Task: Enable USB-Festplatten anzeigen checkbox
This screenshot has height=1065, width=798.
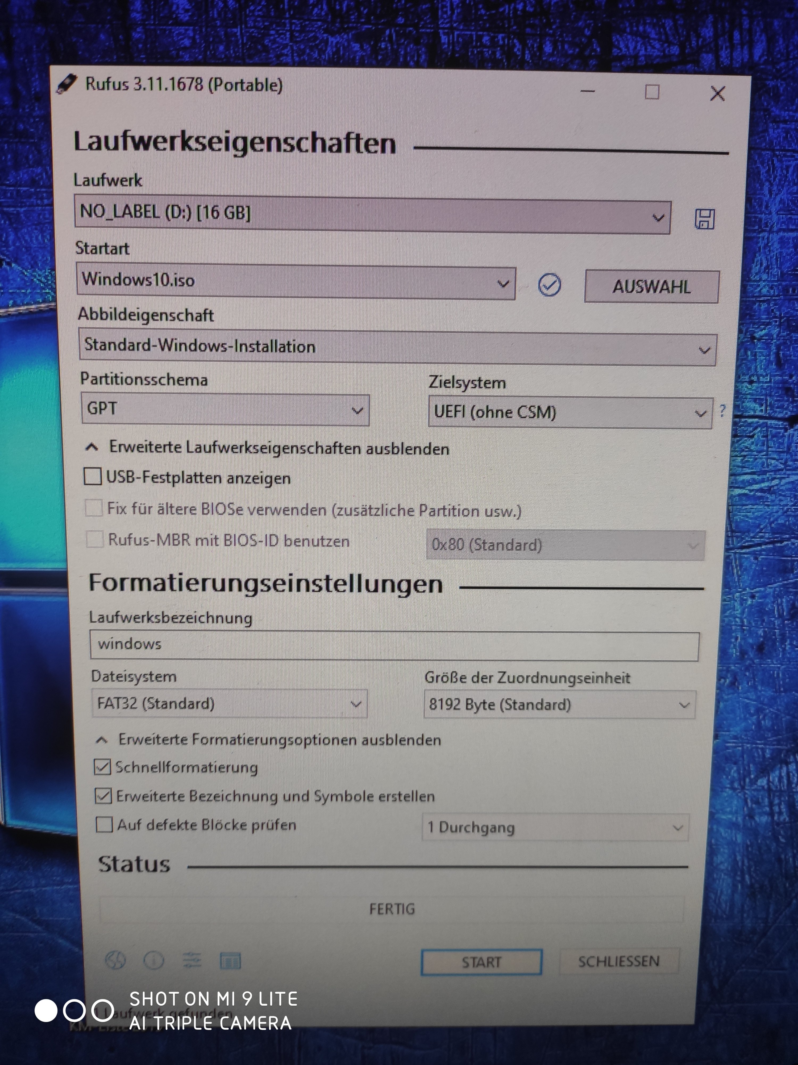Action: (x=92, y=477)
